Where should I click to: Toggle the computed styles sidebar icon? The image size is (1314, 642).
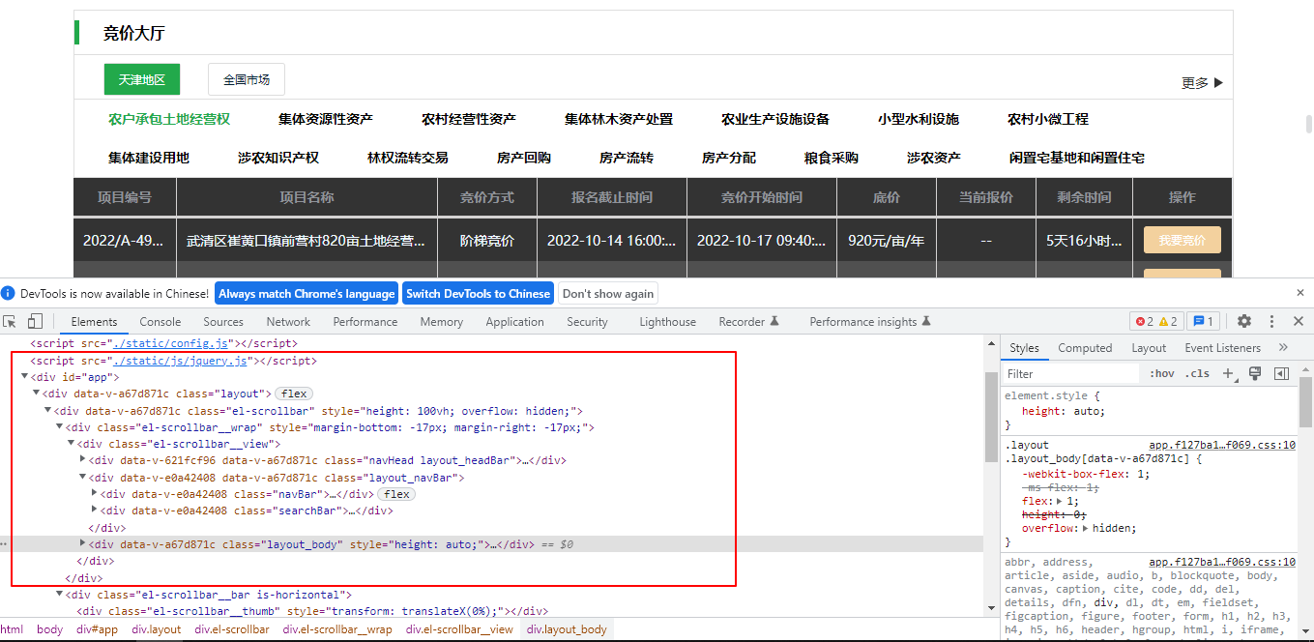tap(1281, 373)
